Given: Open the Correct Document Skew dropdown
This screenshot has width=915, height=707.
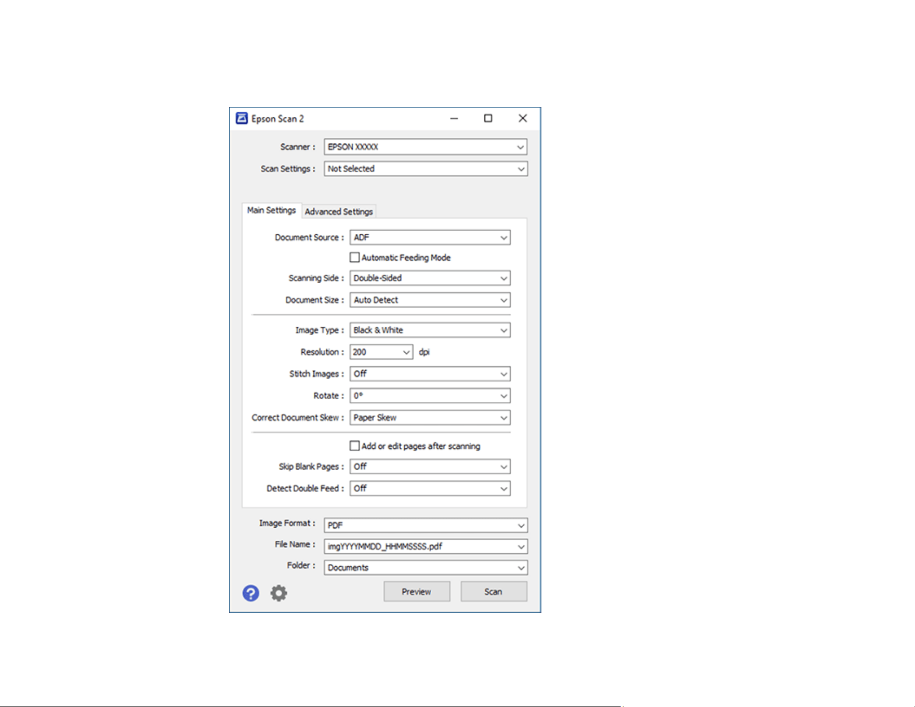Looking at the screenshot, I should tap(430, 417).
